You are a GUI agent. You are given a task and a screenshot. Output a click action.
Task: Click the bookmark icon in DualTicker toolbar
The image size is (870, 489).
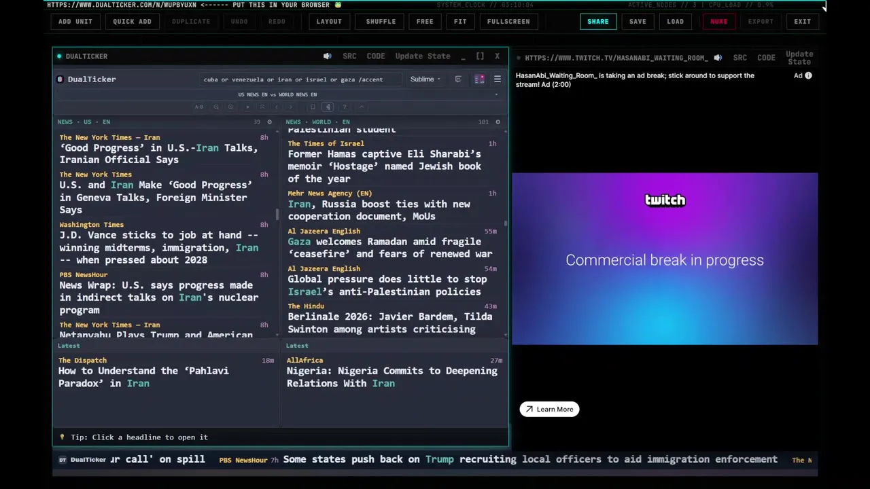pos(313,107)
